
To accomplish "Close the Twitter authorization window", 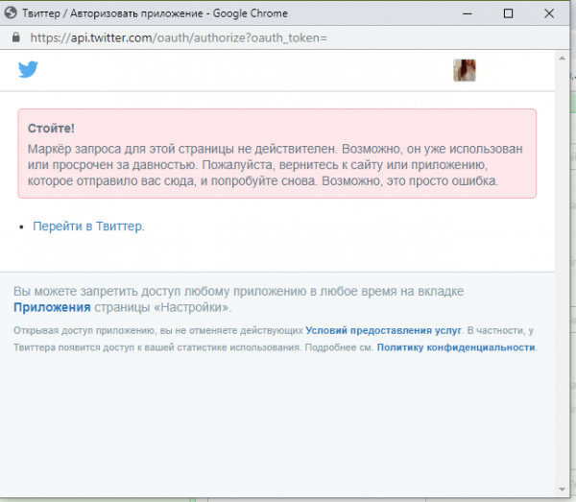I will [x=549, y=13].
